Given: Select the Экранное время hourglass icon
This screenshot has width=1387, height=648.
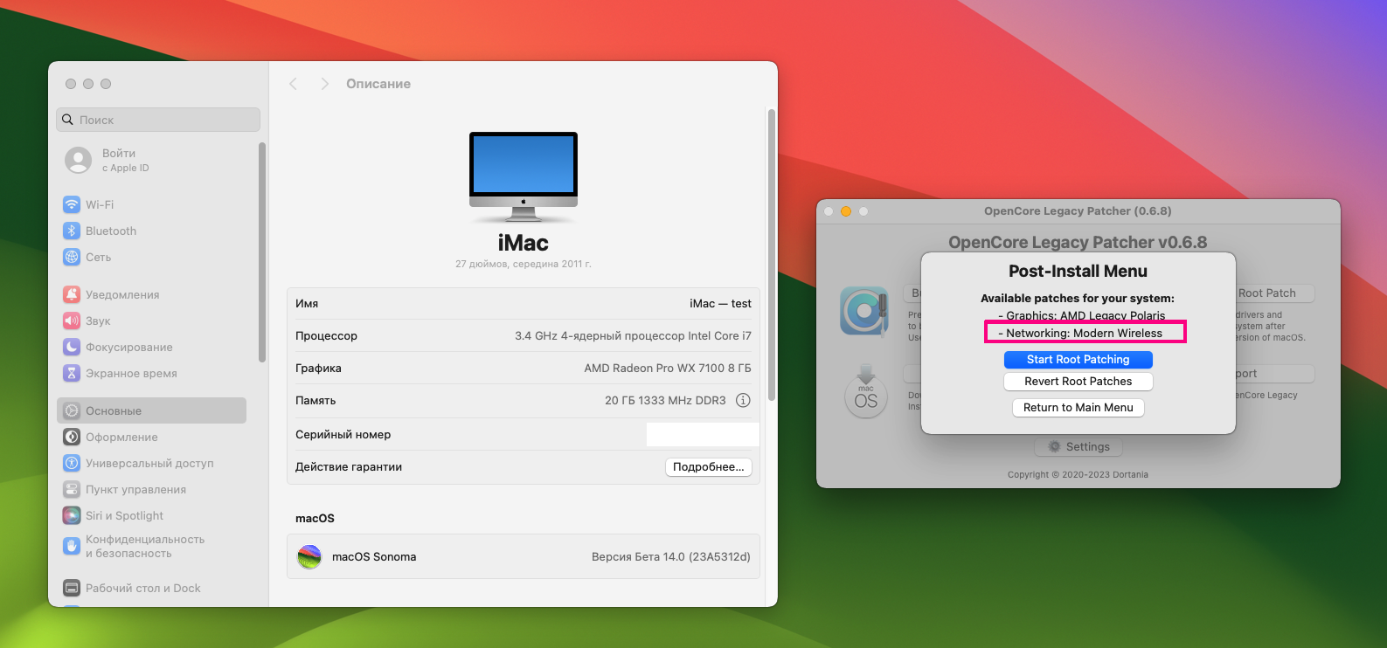Looking at the screenshot, I should pos(72,373).
